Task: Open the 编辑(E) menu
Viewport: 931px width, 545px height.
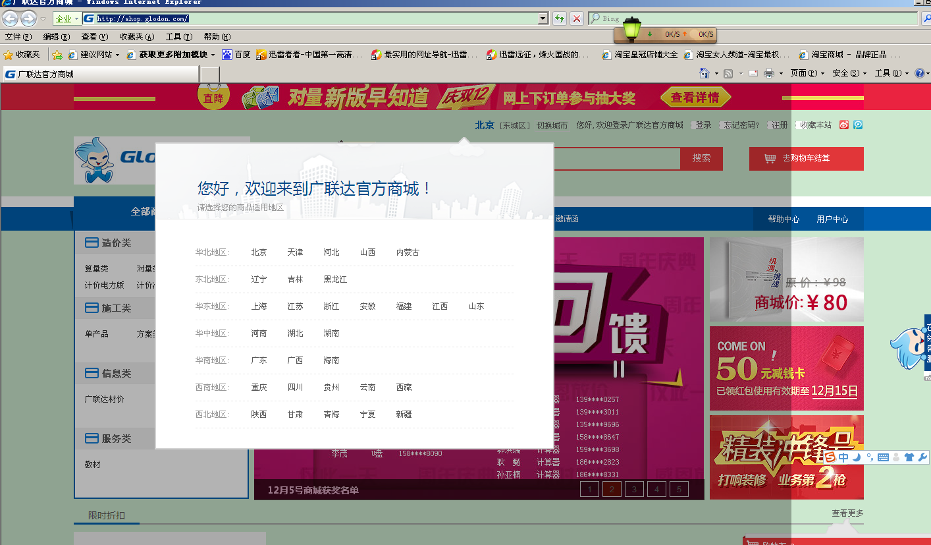Action: click(56, 37)
